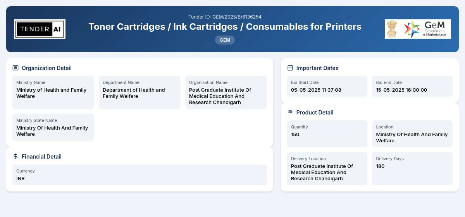The image size is (465, 217).
Task: Click the Indian national emblem icon
Action: pyautogui.click(x=392, y=29)
